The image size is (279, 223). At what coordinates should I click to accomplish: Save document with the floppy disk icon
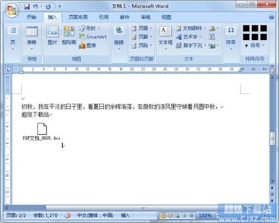click(x=27, y=7)
